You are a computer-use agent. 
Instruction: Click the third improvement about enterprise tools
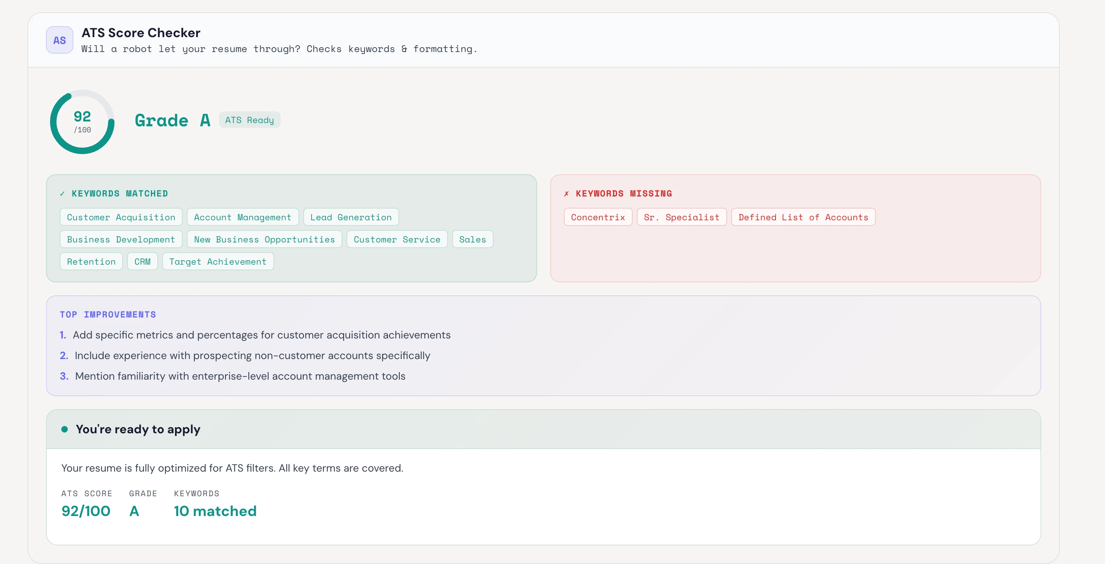(x=240, y=376)
